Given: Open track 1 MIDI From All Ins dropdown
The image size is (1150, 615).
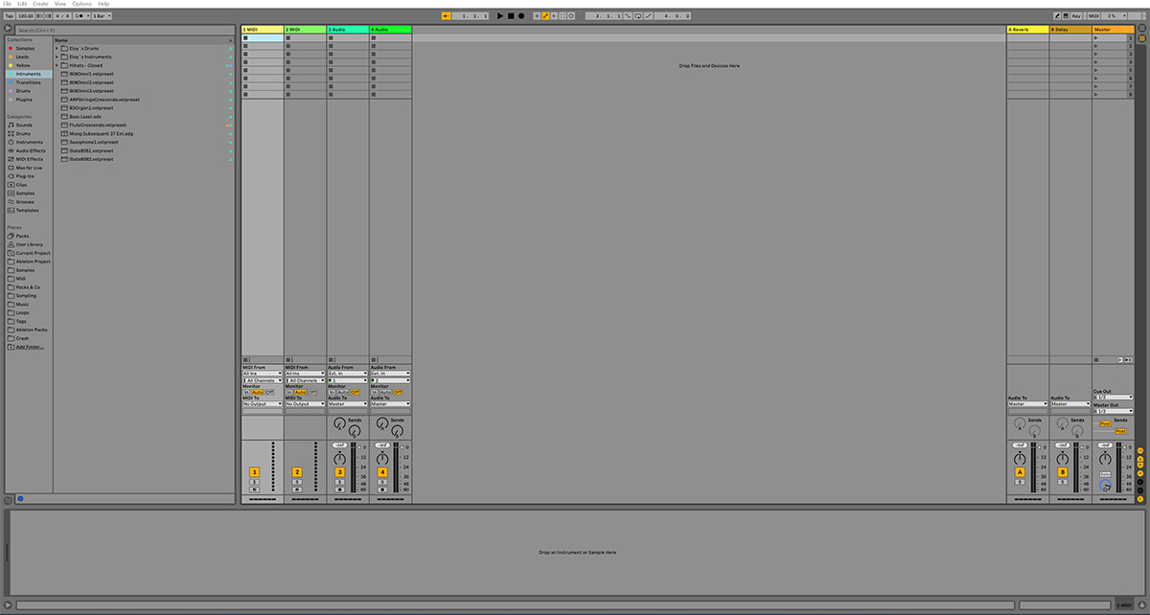Looking at the screenshot, I should (263, 374).
